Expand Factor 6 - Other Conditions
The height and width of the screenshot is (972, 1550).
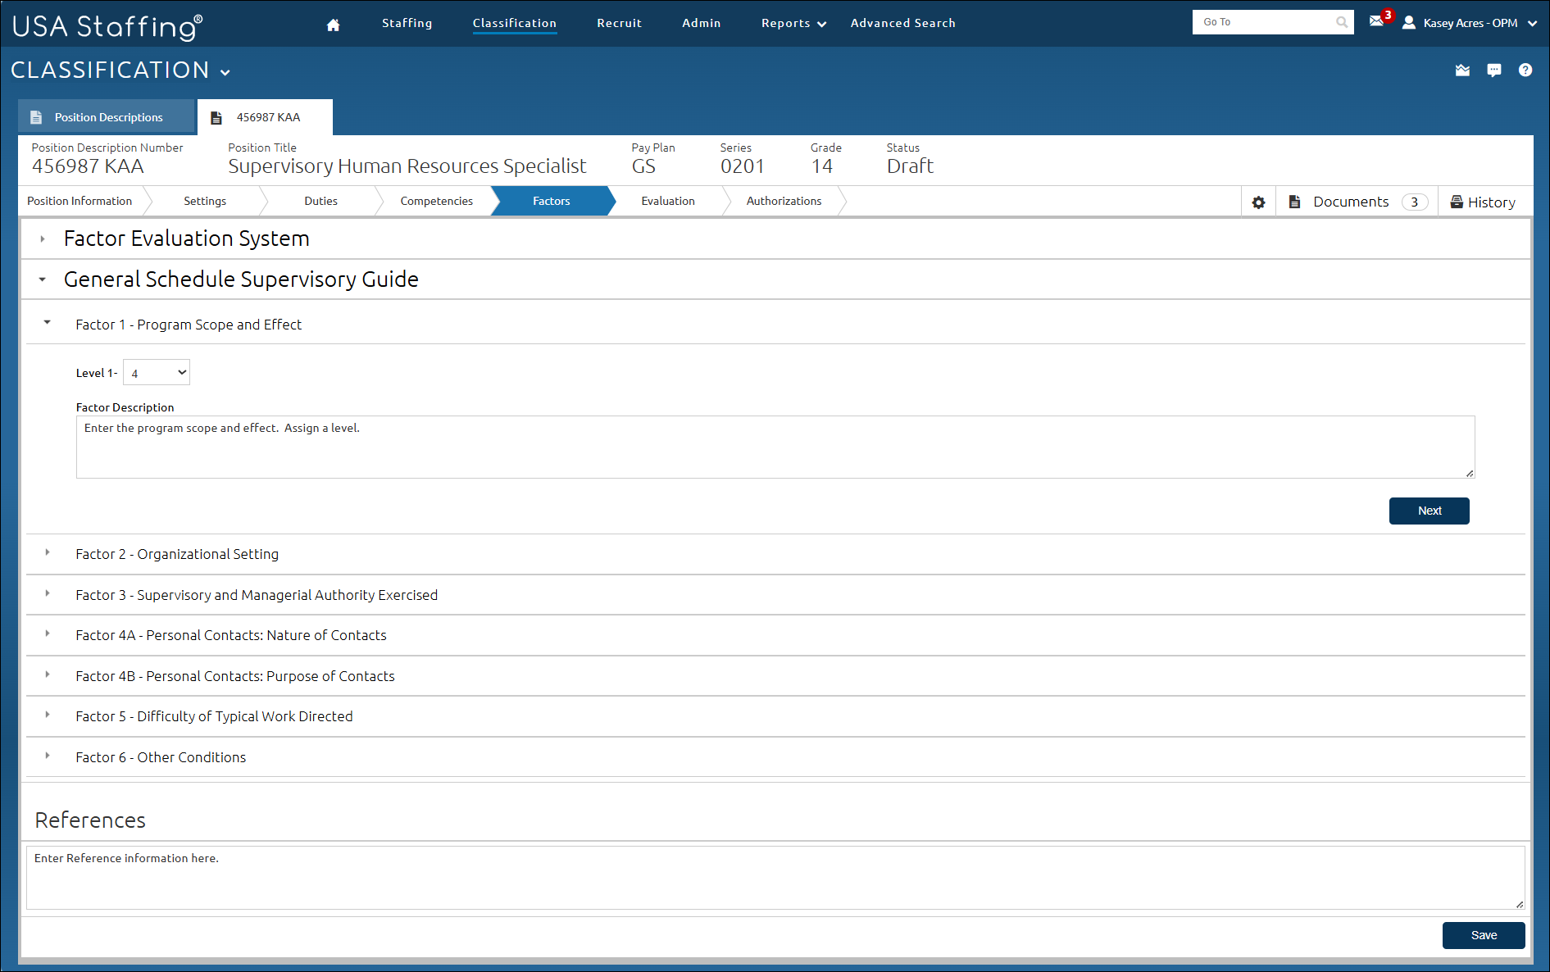coord(48,756)
